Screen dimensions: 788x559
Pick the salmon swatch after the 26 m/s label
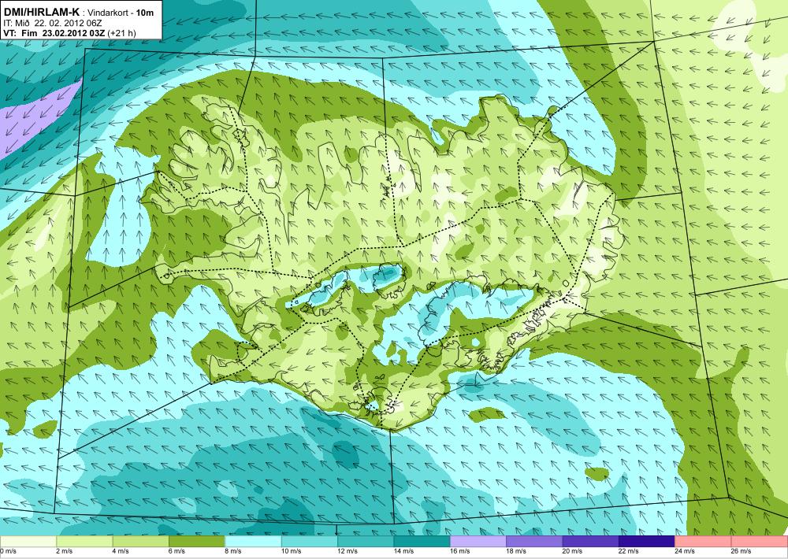click(x=760, y=542)
